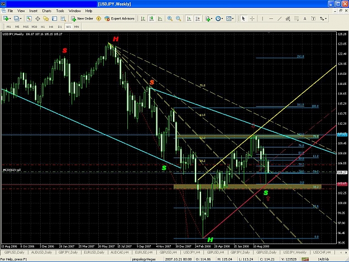Launch MetaEditor with the yellow diamond icon
The width and height of the screenshot is (349, 262).
point(99,18)
